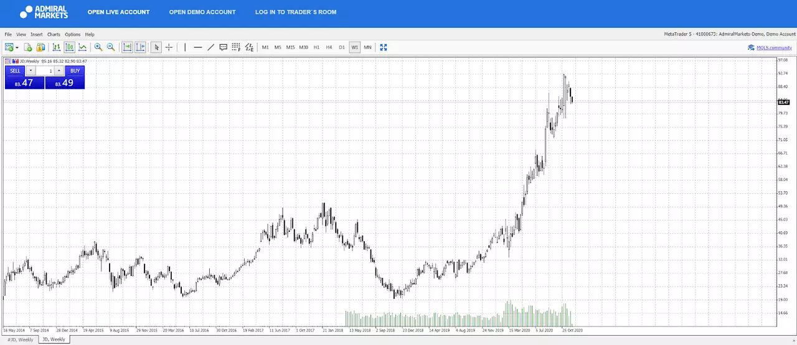Select the cursor arrow tool

coord(156,47)
